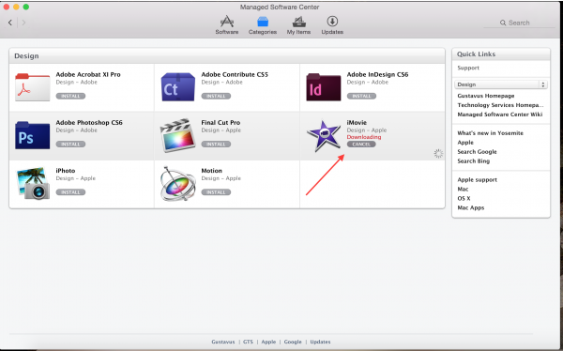
Task: Open the Gustavus Homepage link
Action: tap(486, 96)
